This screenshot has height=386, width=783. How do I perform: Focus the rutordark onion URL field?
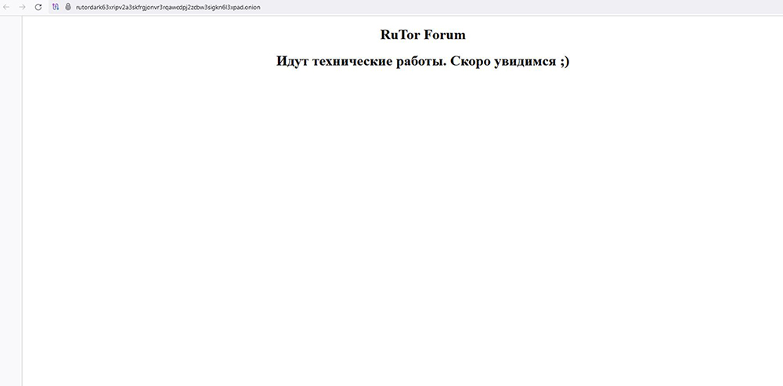[157, 6]
